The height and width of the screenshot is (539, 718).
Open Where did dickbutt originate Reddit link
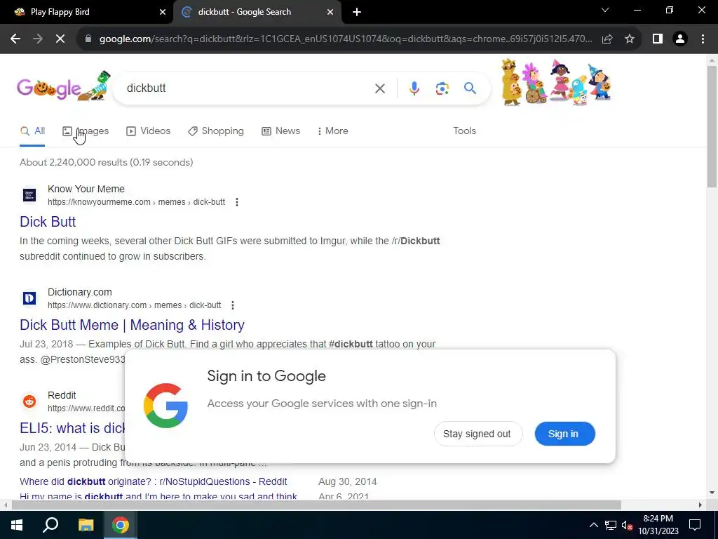(x=154, y=481)
